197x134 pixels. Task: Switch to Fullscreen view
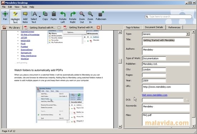click(x=101, y=16)
